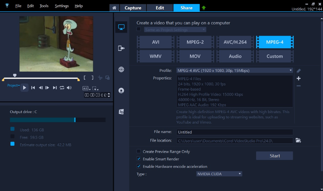
Task: Disable Enable Smart Render checkbox
Action: 139,159
